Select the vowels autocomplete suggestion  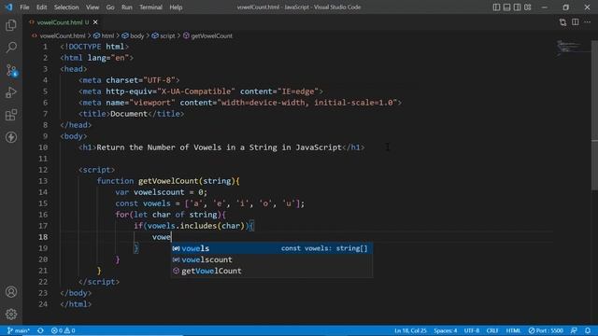click(272, 248)
